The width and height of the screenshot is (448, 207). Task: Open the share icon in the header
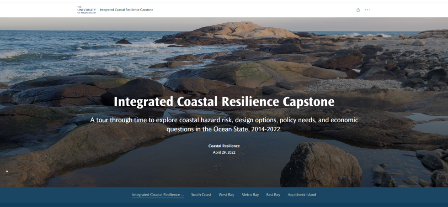tap(358, 10)
